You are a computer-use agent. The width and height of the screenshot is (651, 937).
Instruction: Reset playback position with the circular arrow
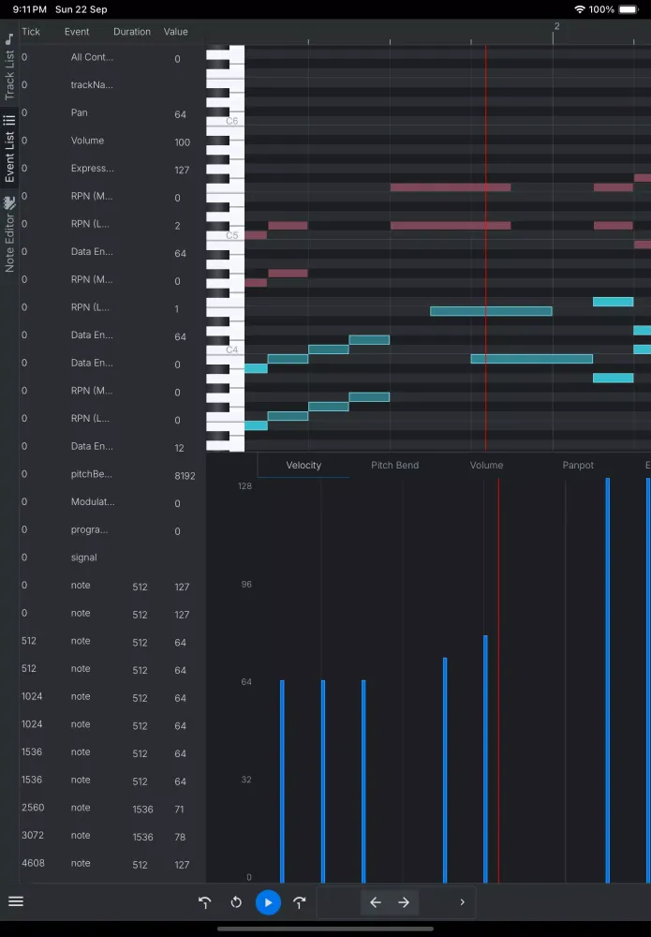[x=236, y=902]
